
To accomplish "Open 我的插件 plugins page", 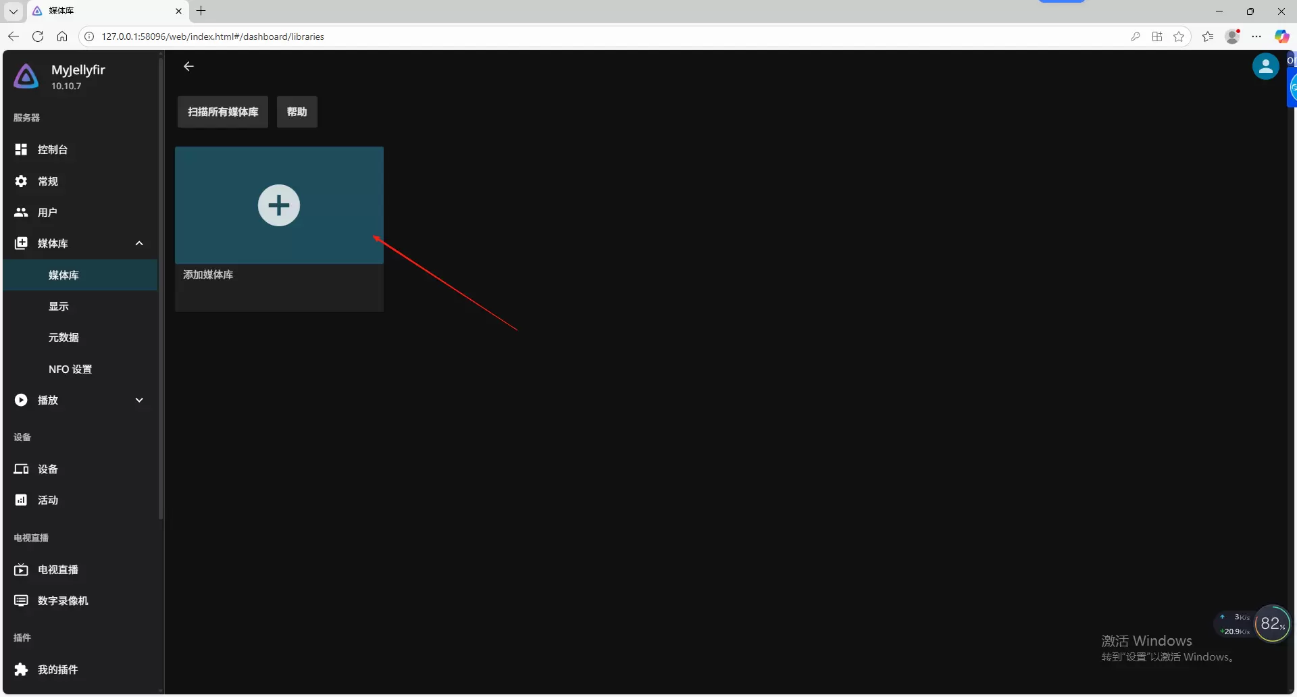I will point(57,669).
